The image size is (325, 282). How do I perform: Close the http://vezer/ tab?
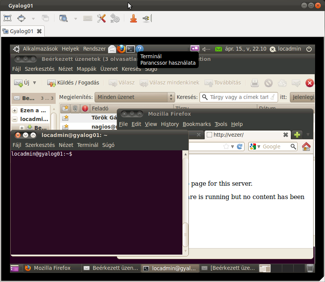click(286, 135)
